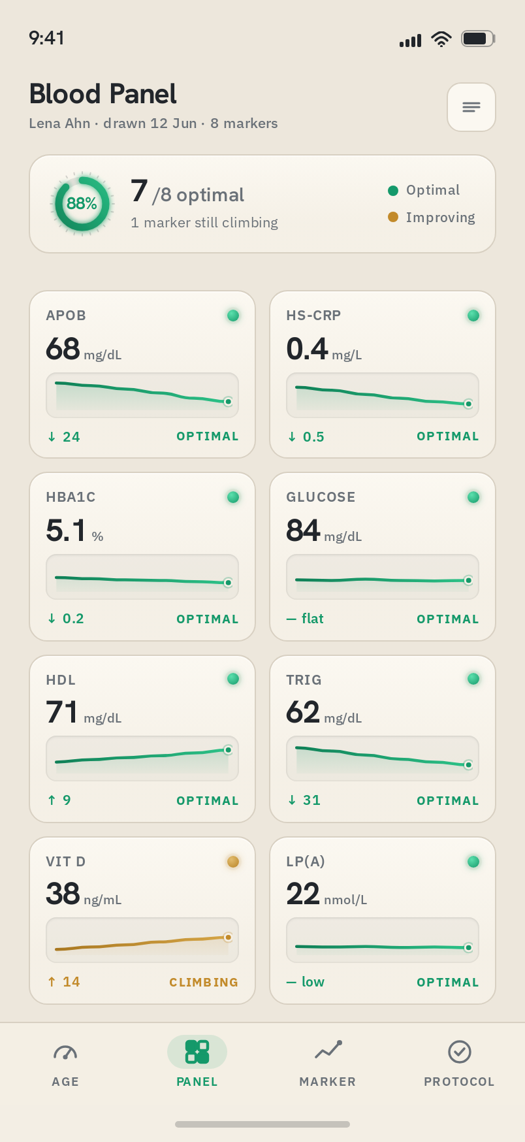Tap the down arrow 24 trend on ApoB
The height and width of the screenshot is (1142, 525).
[x=63, y=437]
